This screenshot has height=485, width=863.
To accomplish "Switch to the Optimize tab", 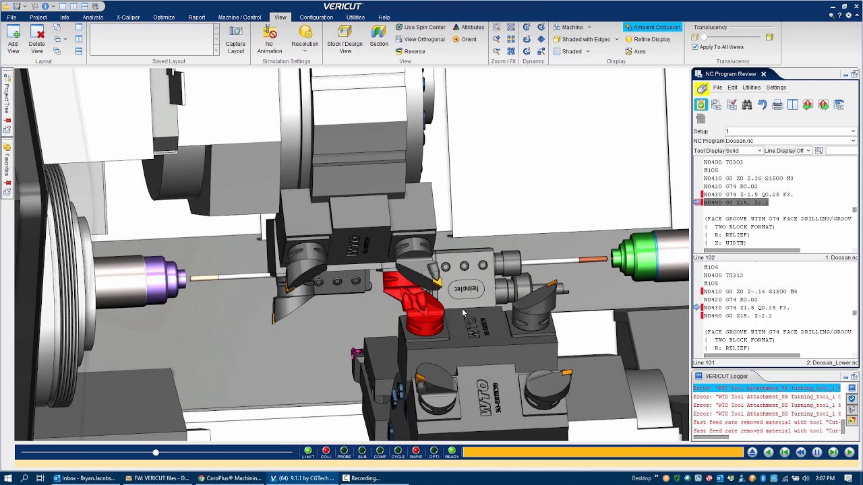I will tap(164, 18).
